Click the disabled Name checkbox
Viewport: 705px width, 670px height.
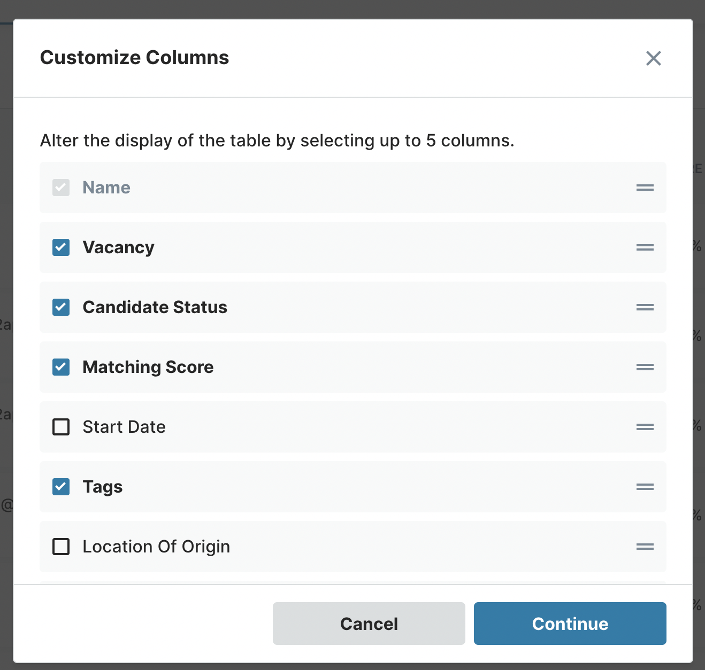61,188
